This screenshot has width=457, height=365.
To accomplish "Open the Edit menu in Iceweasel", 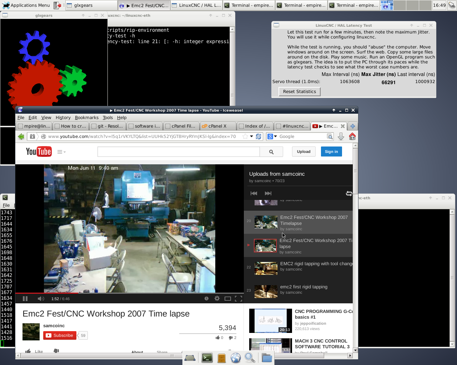I will pos(33,118).
